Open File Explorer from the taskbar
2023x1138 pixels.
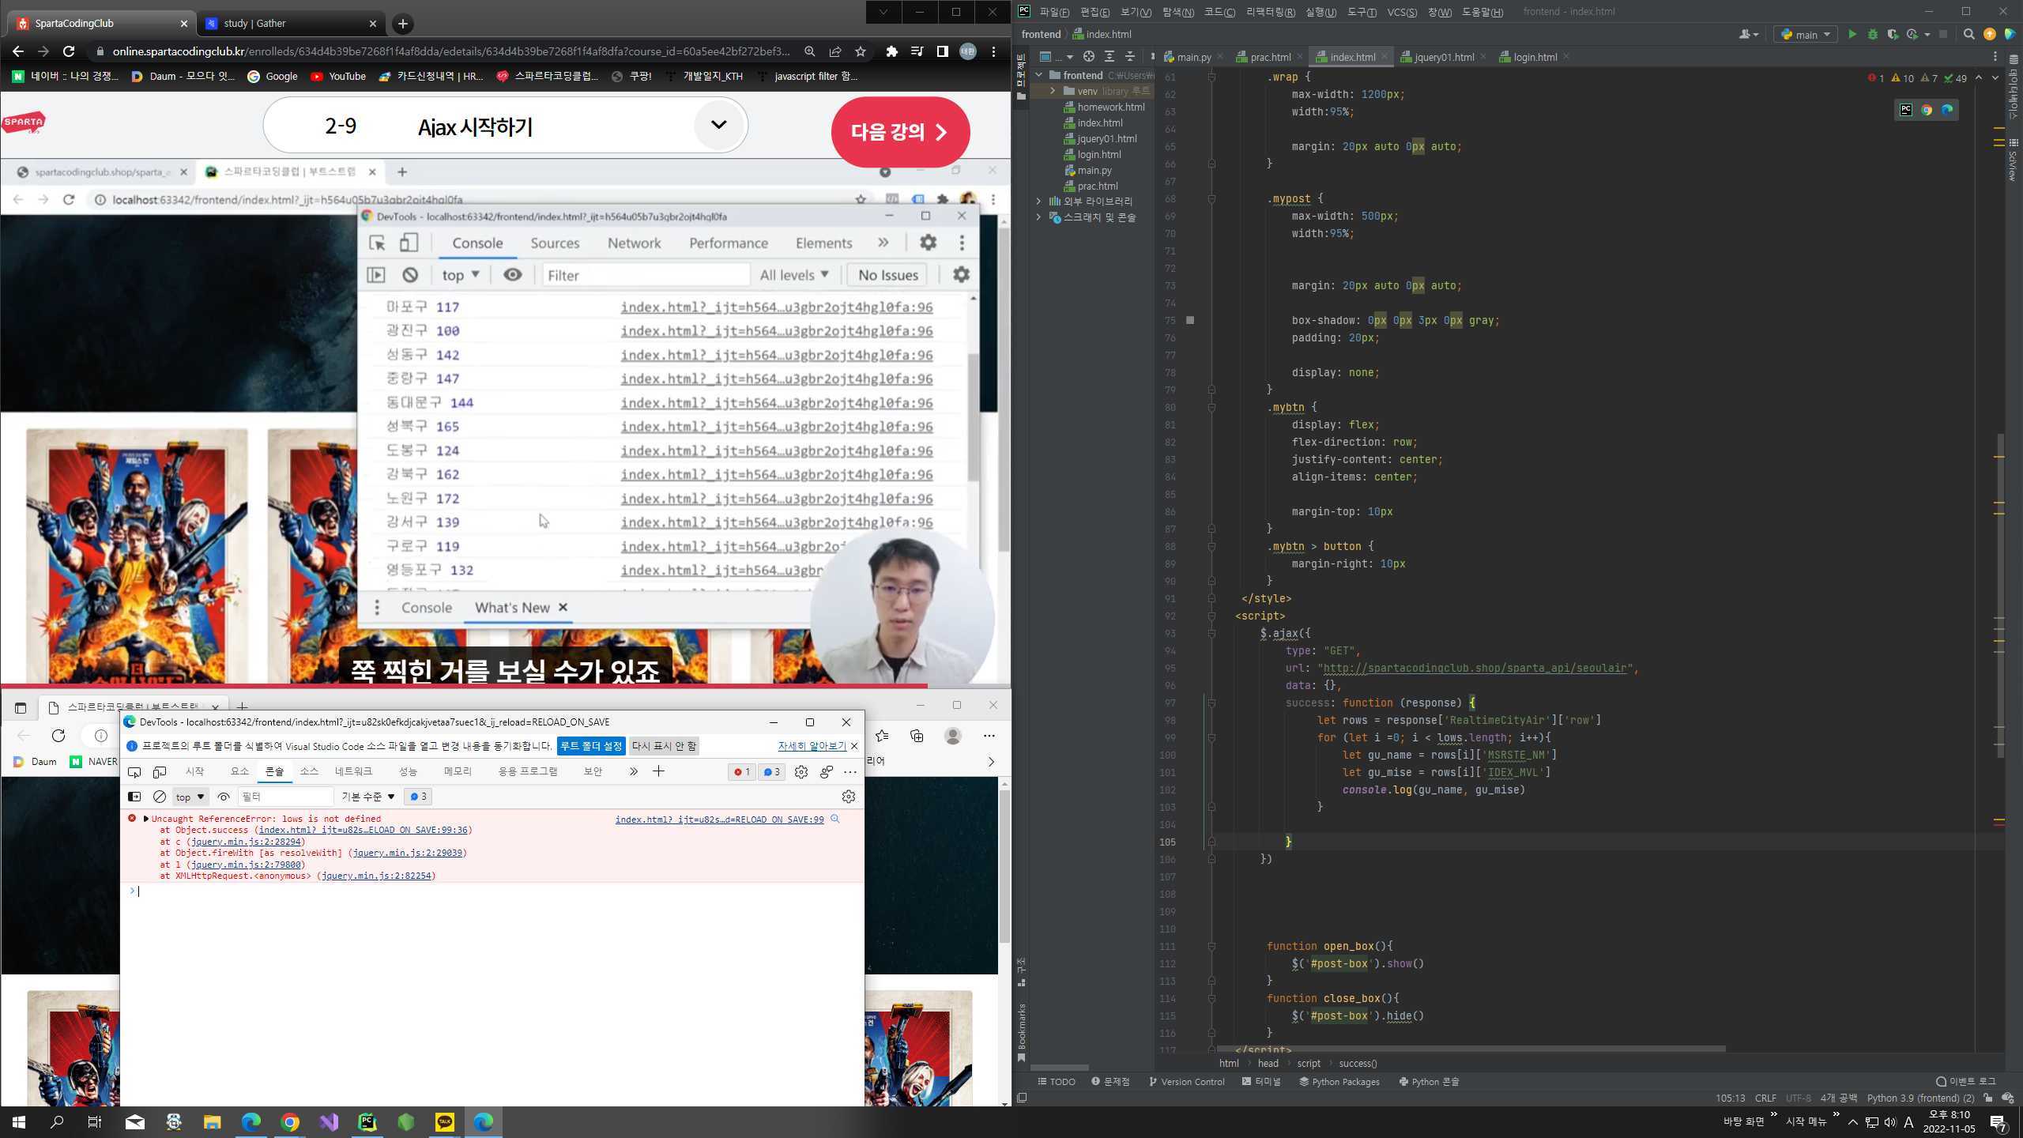point(213,1122)
